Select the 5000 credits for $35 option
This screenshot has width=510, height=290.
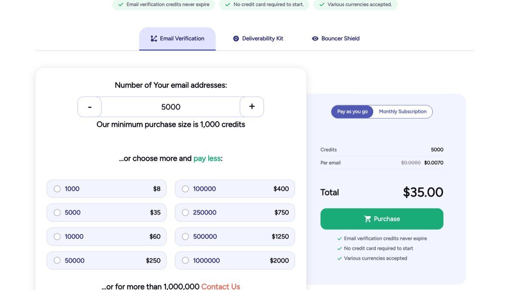point(107,213)
